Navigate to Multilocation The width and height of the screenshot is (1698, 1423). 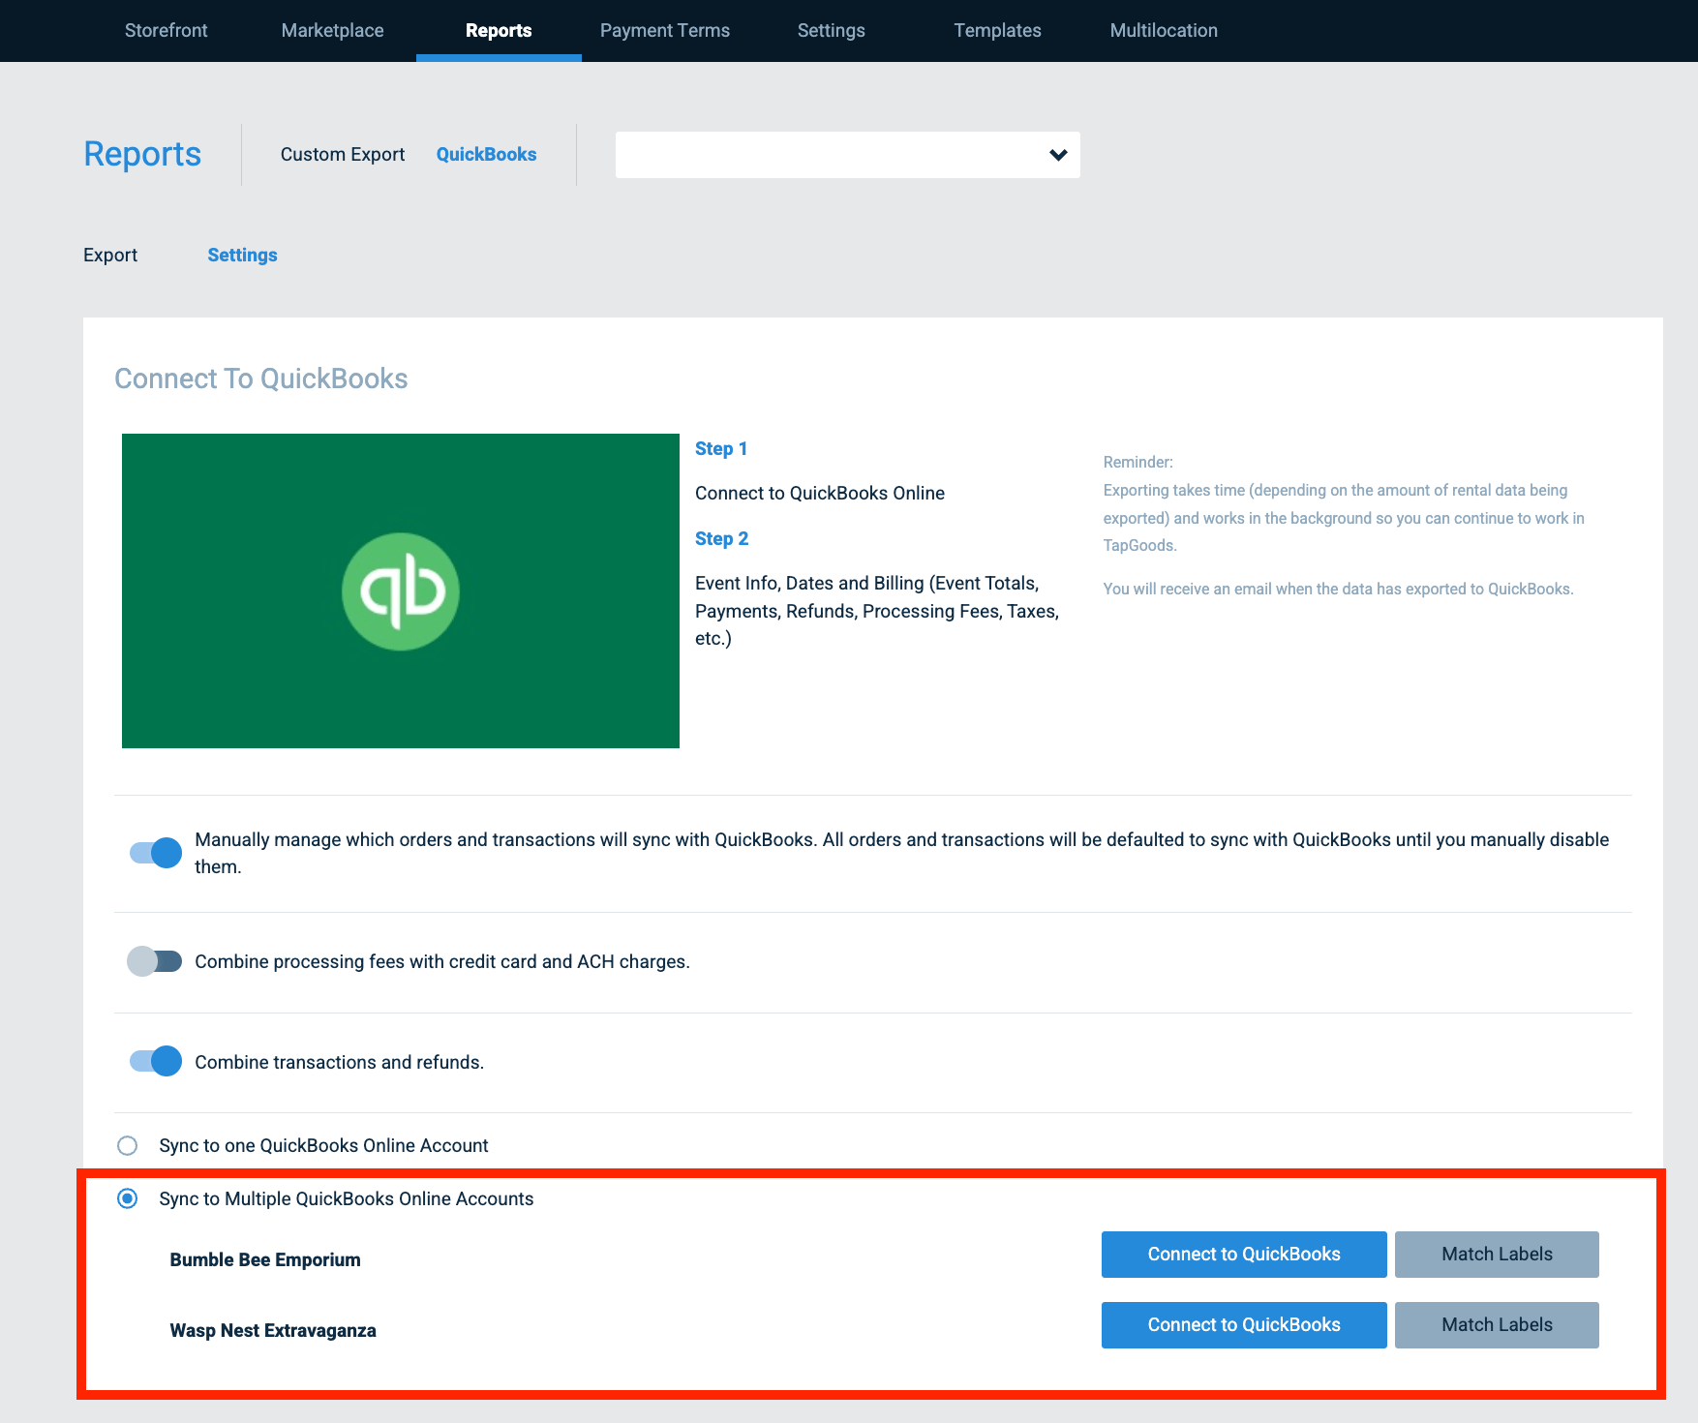pyautogui.click(x=1163, y=30)
